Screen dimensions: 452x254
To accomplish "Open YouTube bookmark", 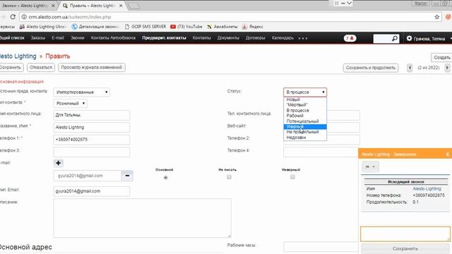I will pyautogui.click(x=186, y=27).
